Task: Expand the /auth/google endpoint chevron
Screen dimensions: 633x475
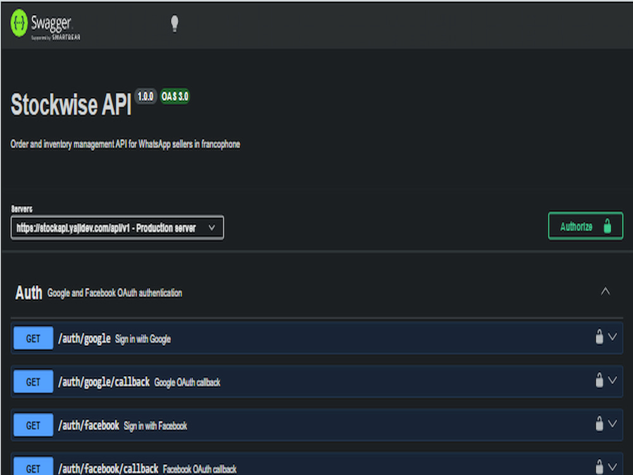Action: coord(612,336)
